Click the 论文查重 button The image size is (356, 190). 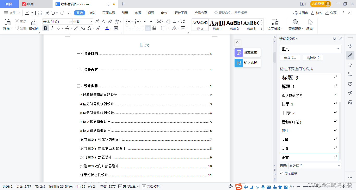point(248,52)
